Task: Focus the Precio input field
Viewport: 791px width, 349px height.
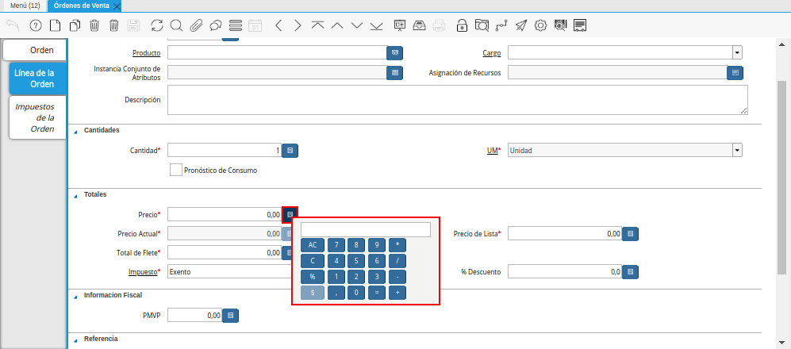Action: coord(225,214)
